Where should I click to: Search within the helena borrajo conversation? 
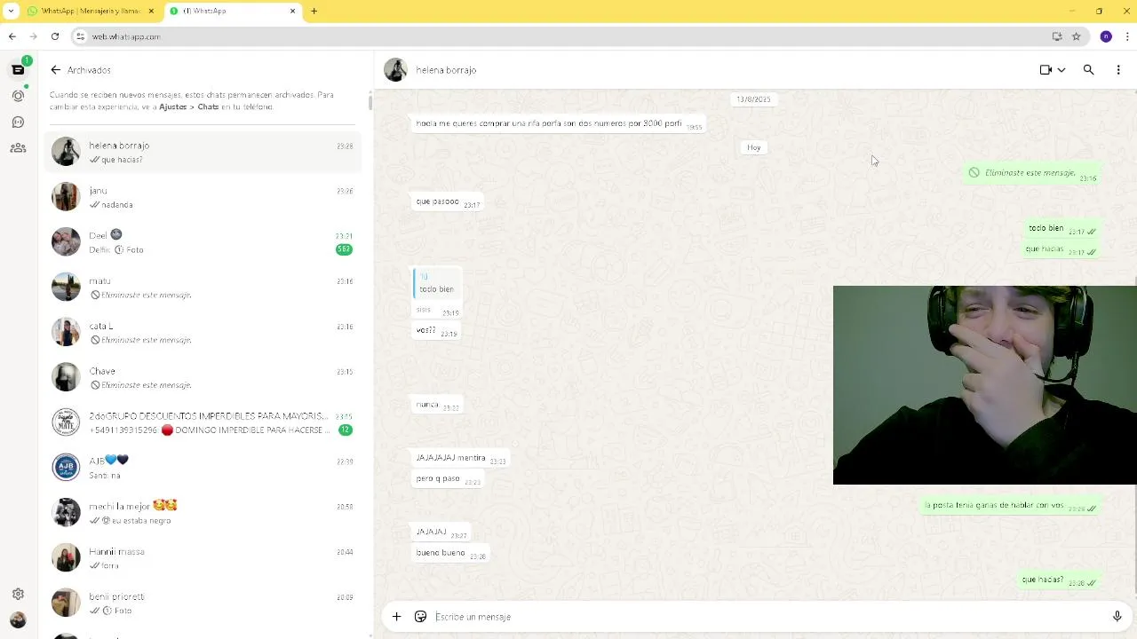point(1088,69)
